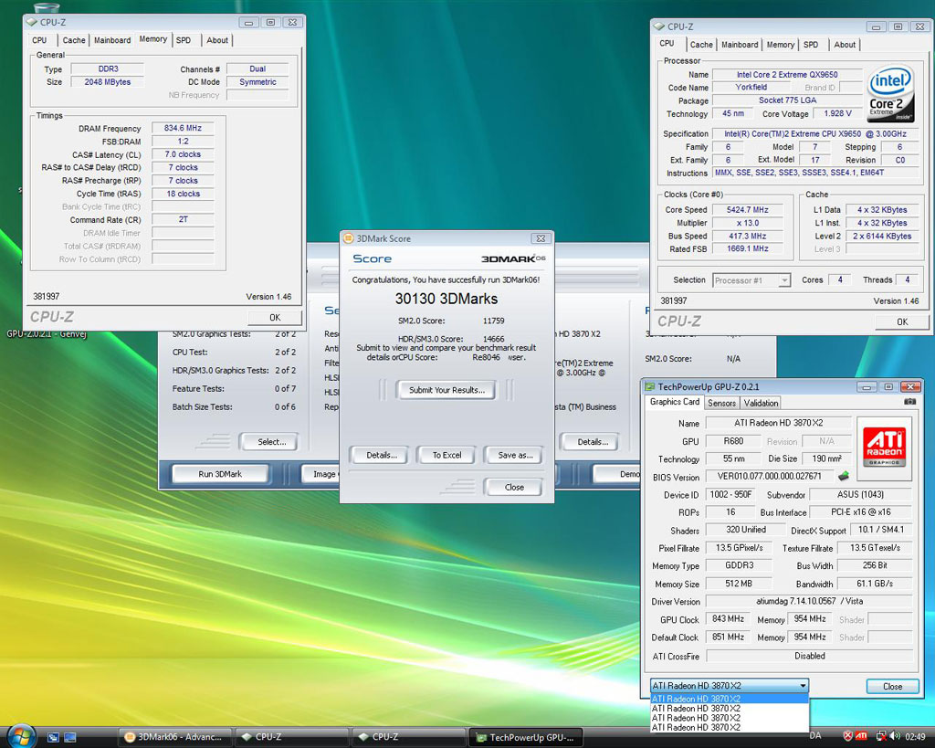The image size is (935, 748).
Task: Click the network tray icon
Action: pyautogui.click(x=881, y=736)
